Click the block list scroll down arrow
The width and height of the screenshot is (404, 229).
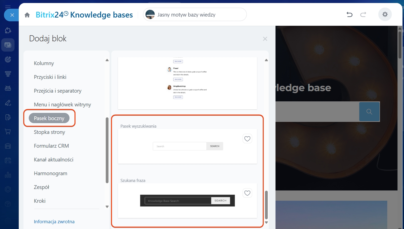(266, 222)
